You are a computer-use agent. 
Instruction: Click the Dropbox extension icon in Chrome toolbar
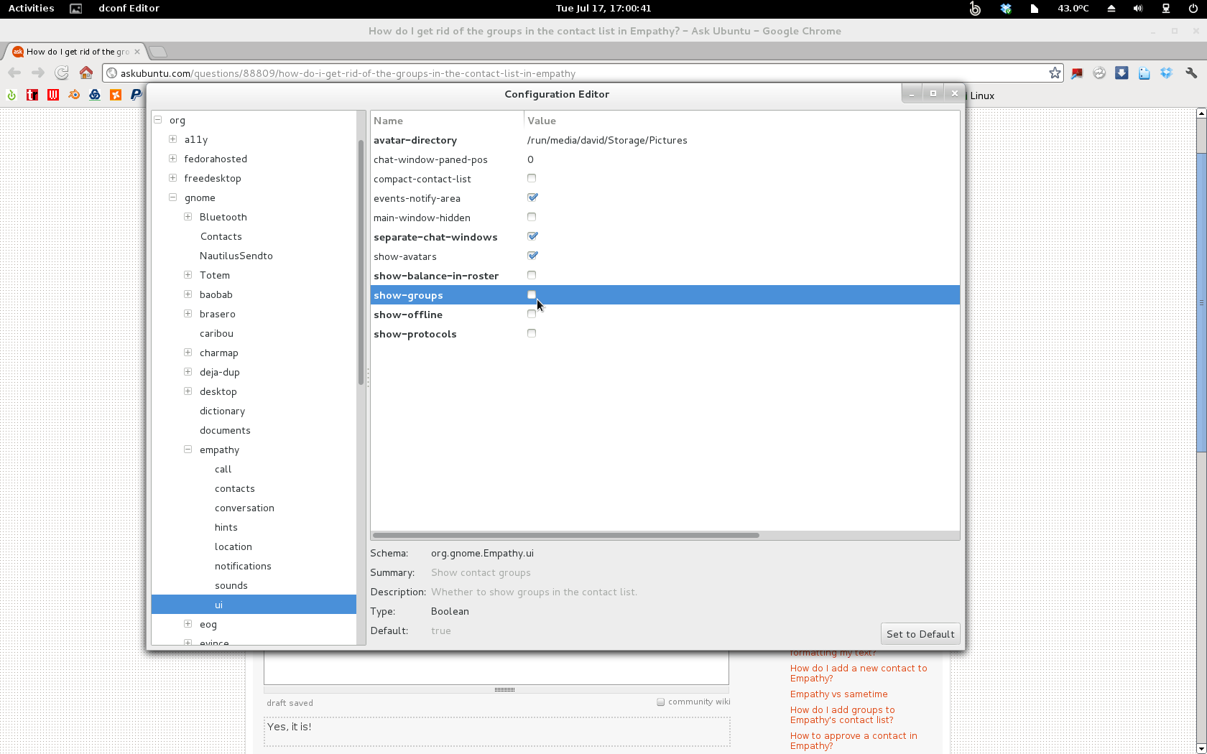[x=1166, y=73]
